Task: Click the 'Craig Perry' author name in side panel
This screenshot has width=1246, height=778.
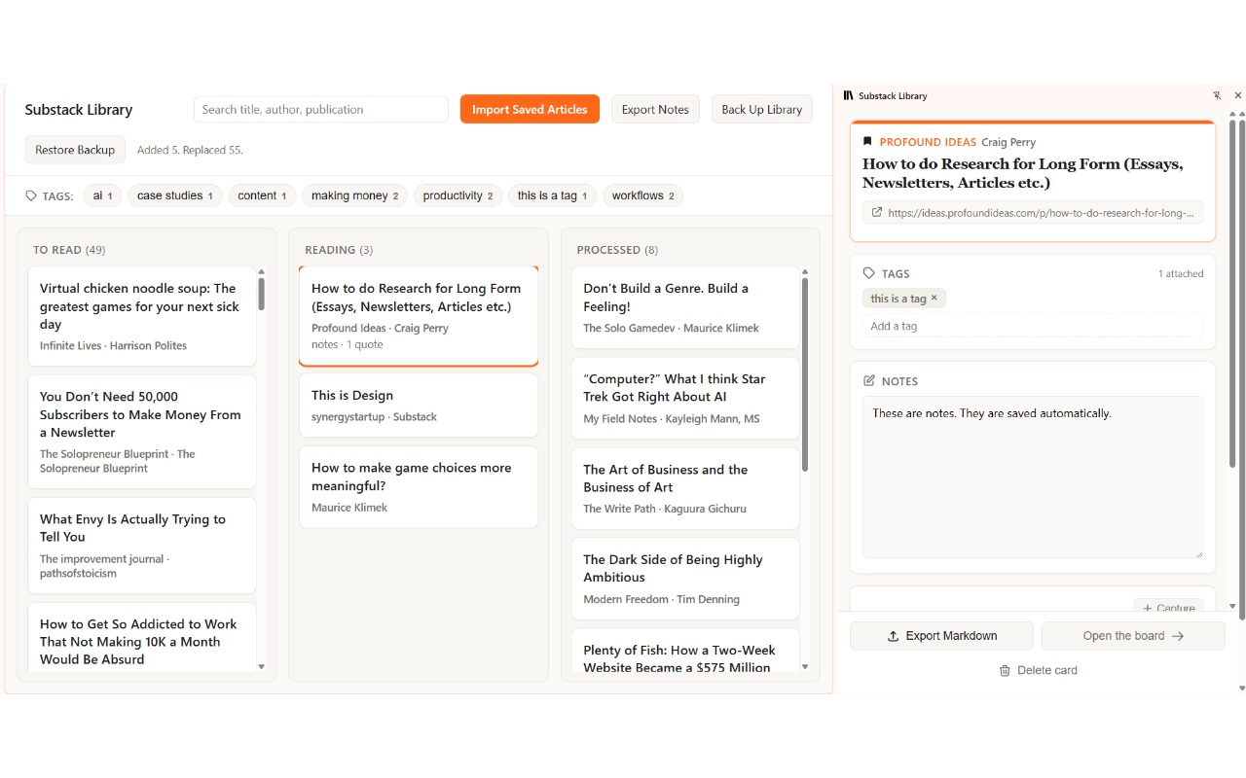Action: pyautogui.click(x=1008, y=142)
